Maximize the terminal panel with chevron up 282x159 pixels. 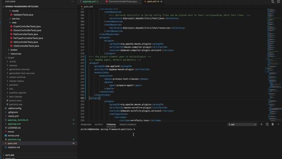tap(278, 125)
